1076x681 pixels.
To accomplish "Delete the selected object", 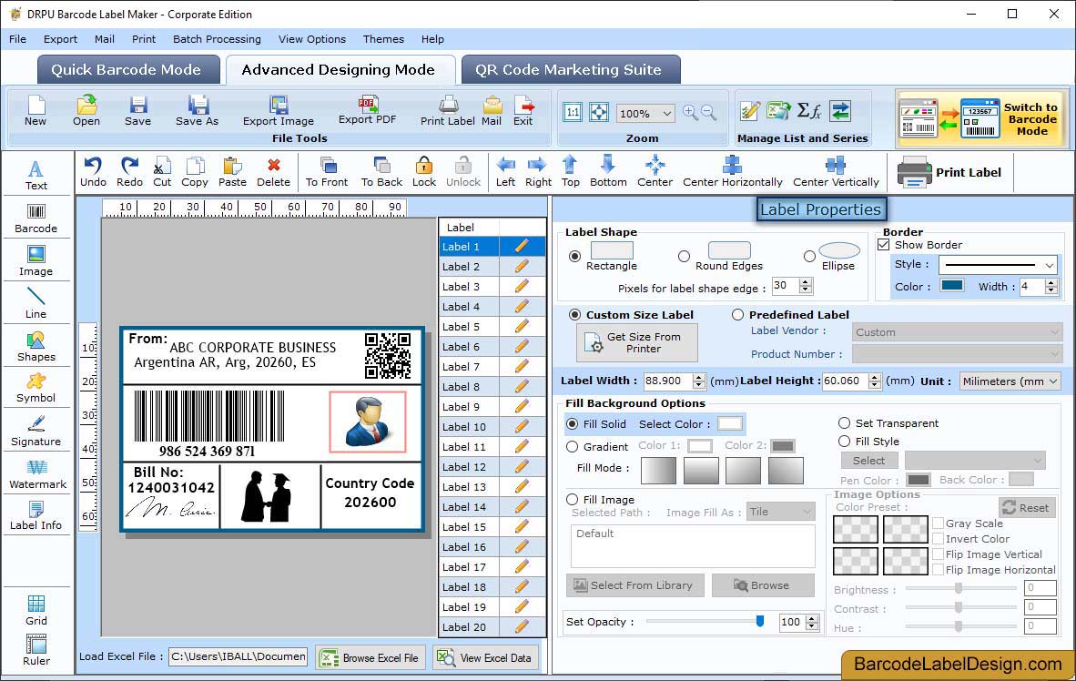I will [273, 172].
